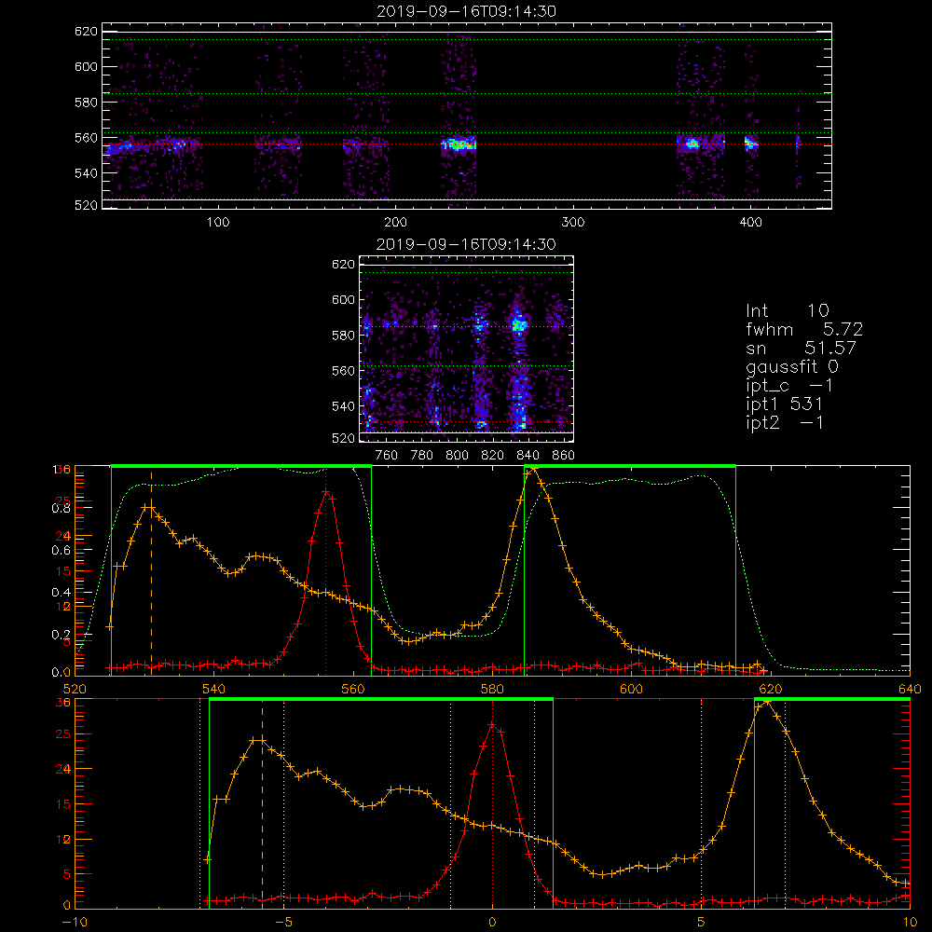Select the "Int 10" parameter line
932x932 pixels.
(787, 310)
